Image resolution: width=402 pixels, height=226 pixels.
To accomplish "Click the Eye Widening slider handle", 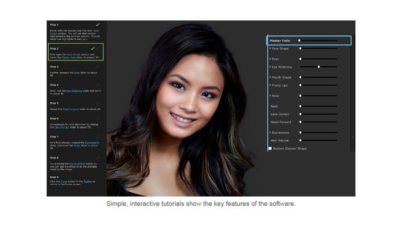I will point(319,66).
